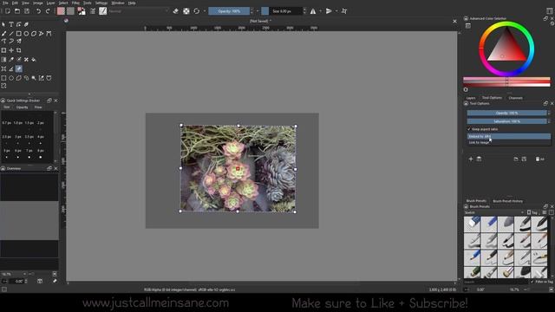The height and width of the screenshot is (312, 555).
Task: Select the Transform tool
Action: pos(3,50)
